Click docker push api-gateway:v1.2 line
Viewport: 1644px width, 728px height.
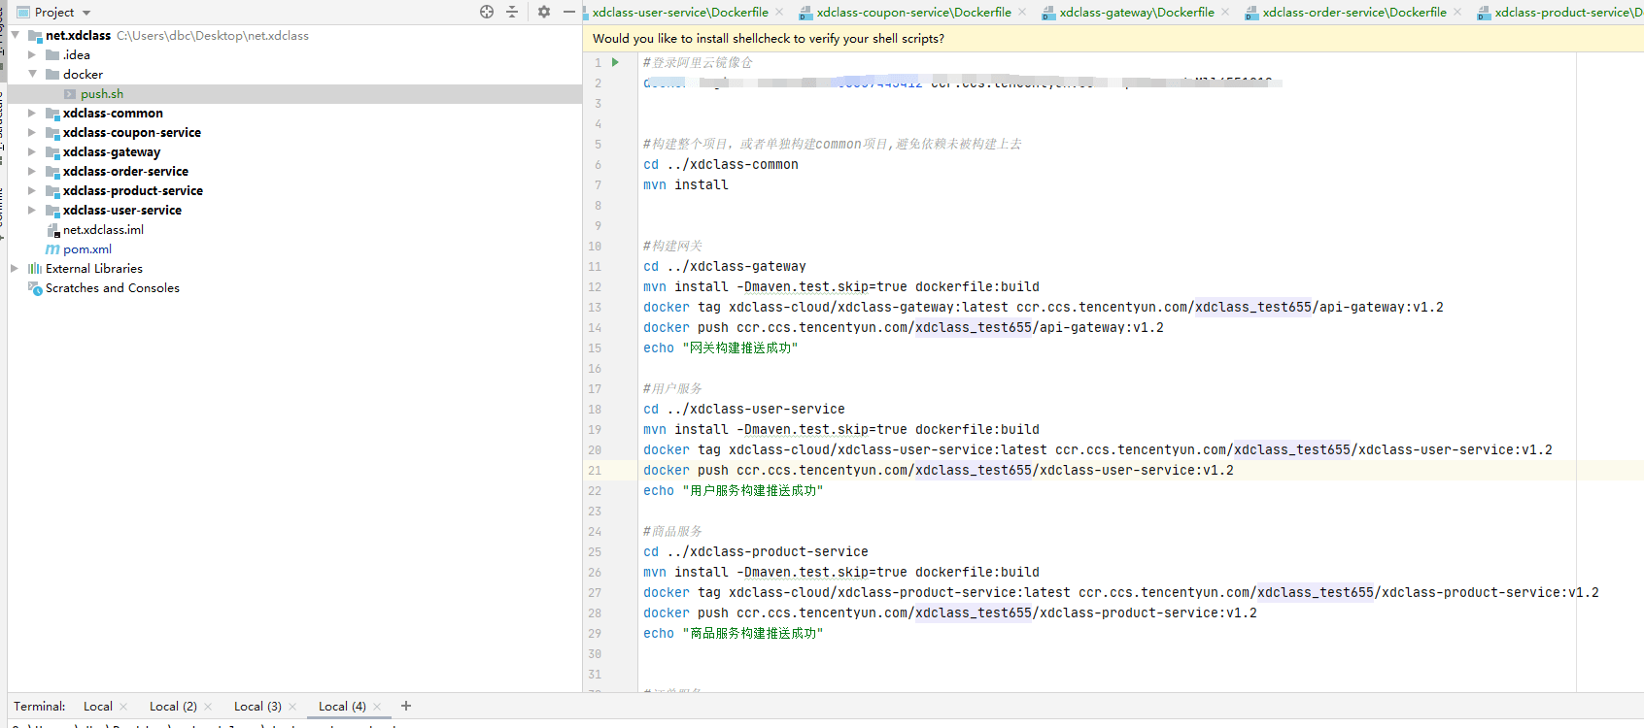[904, 328]
